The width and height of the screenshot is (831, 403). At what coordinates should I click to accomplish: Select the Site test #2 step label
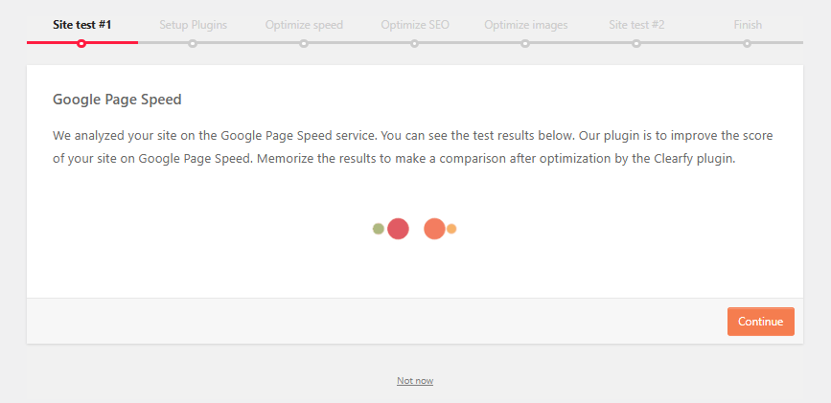coord(636,25)
